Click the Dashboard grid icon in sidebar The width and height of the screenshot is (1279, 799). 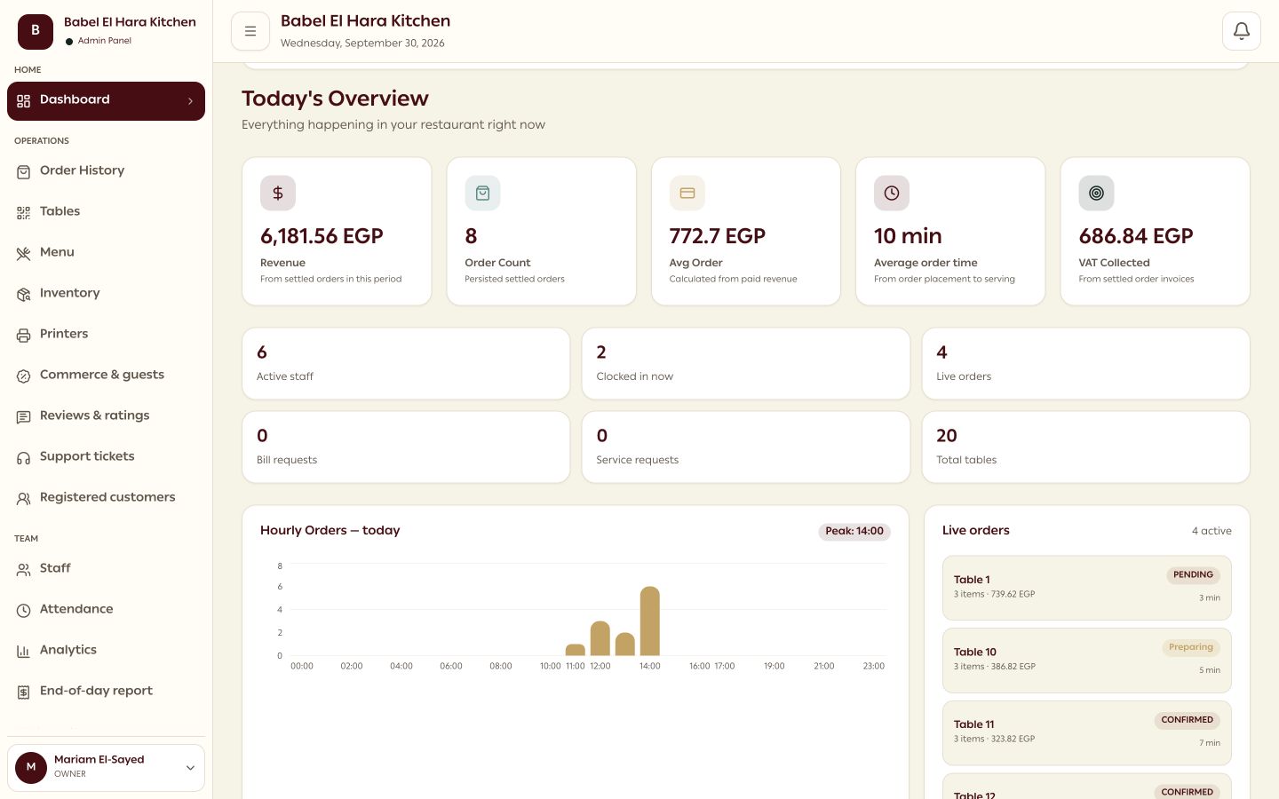[24, 101]
